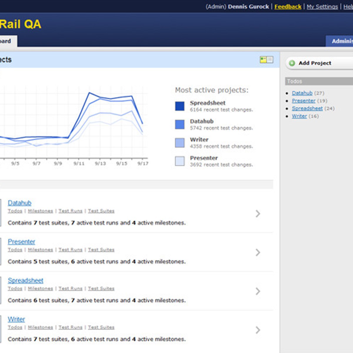Open Milestones under Presenter project
This screenshot has height=353, width=353.
[40, 250]
